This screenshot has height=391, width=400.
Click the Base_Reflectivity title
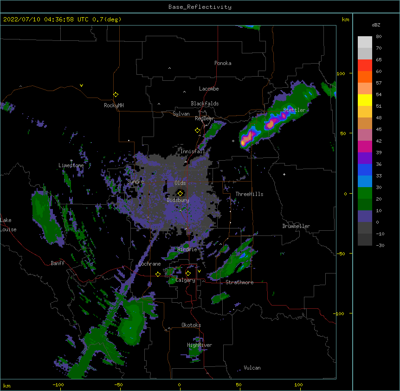[x=200, y=7]
